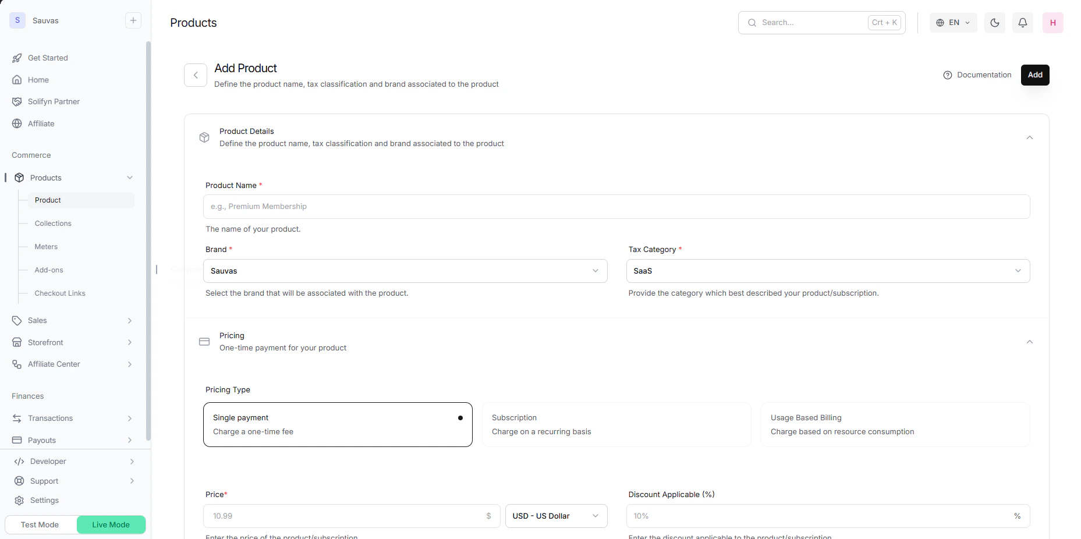Expand the Affiliate Center menu chevron
The height and width of the screenshot is (539, 1081).
(x=130, y=364)
